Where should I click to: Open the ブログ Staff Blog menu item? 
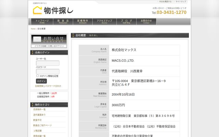[126, 22]
